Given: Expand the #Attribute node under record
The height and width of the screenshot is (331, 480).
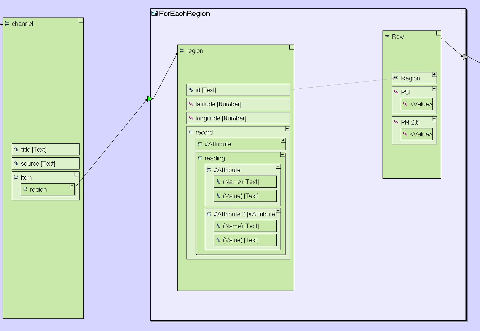Looking at the screenshot, I should (283, 141).
